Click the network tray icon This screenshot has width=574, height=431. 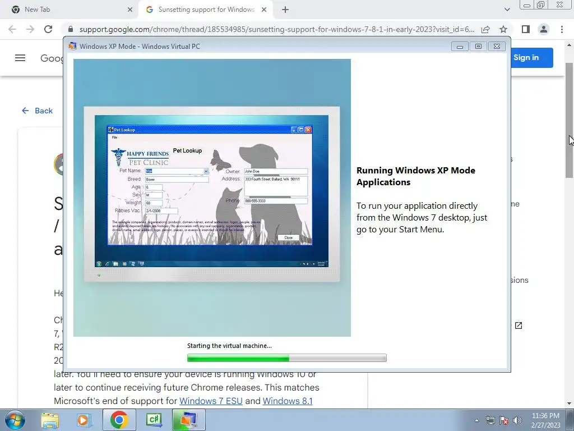(490, 420)
